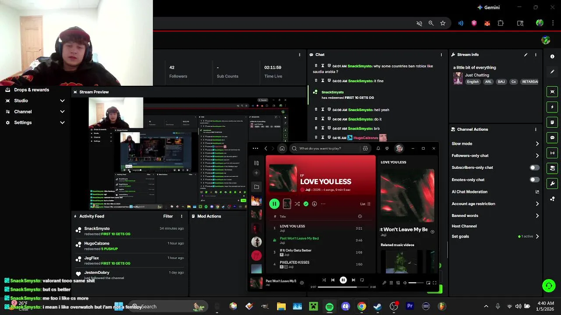
Task: Open Spotify Friend Activity icon
Action: (x=387, y=148)
